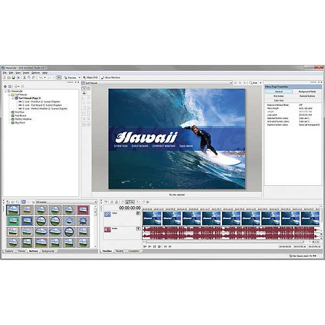This screenshot has width=325, height=325.
Task: Switch to the Playlists tab
Action: tap(119, 251)
